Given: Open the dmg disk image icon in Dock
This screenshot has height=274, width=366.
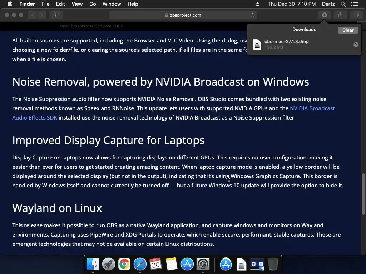Looking at the screenshot, I should pos(242,264).
